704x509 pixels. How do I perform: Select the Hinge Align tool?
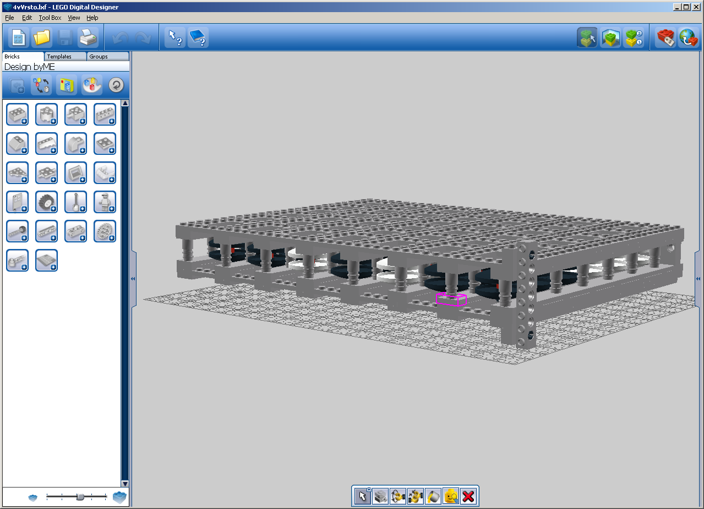coord(416,496)
